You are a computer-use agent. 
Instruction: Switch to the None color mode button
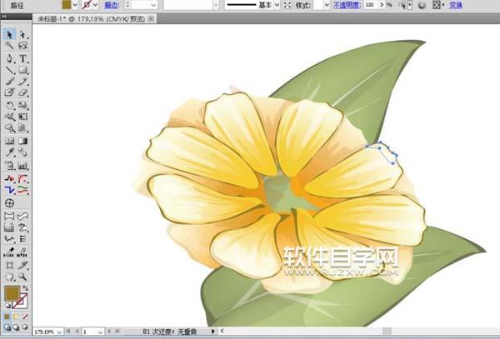[25, 317]
